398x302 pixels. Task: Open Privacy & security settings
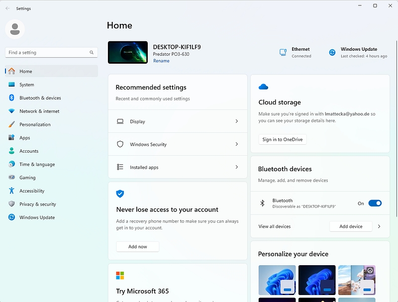[52, 204]
